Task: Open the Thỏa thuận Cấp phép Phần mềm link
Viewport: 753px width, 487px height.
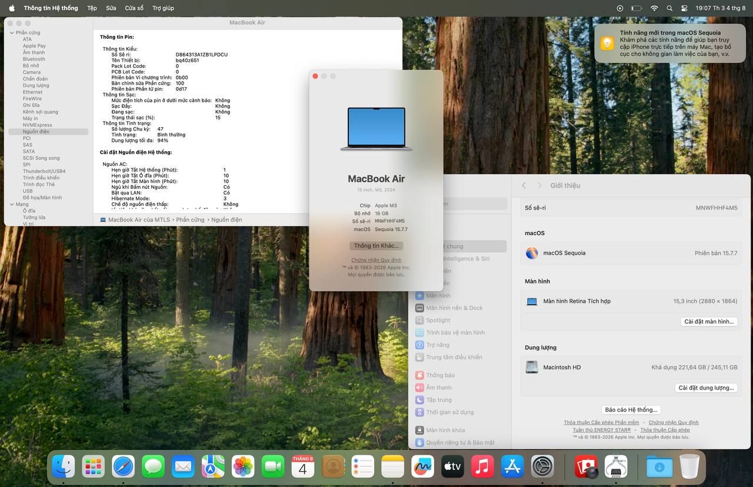Action: pyautogui.click(x=601, y=422)
